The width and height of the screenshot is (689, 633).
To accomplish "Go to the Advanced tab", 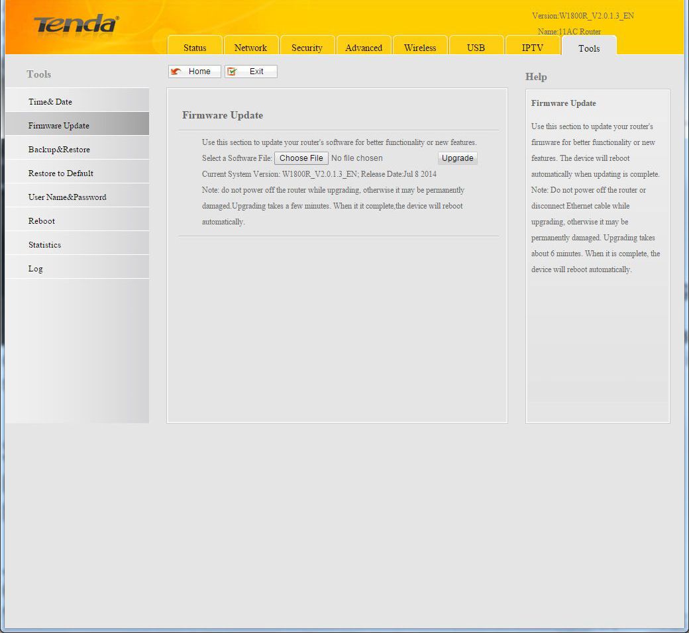I will point(364,47).
